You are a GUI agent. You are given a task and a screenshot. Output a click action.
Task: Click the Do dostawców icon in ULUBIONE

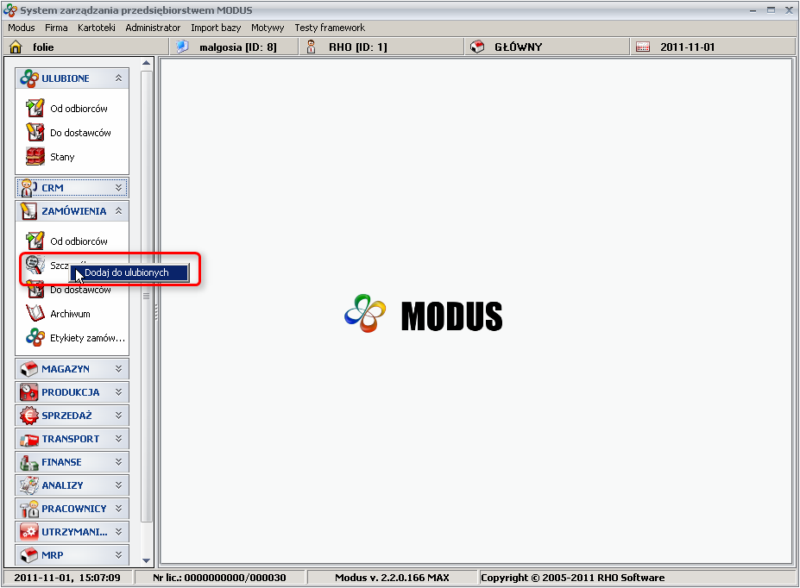(x=35, y=133)
